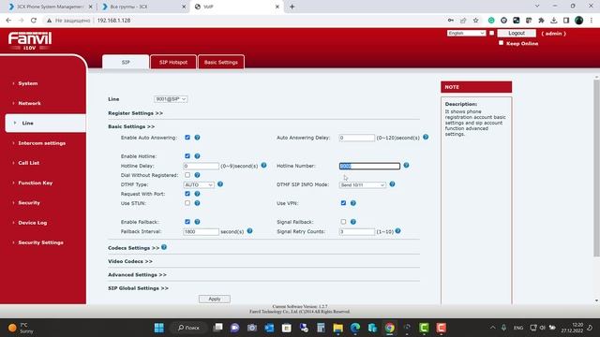Viewport: 600px width, 337px height.
Task: Reload the page with browser refresh icon
Action: [x=34, y=21]
